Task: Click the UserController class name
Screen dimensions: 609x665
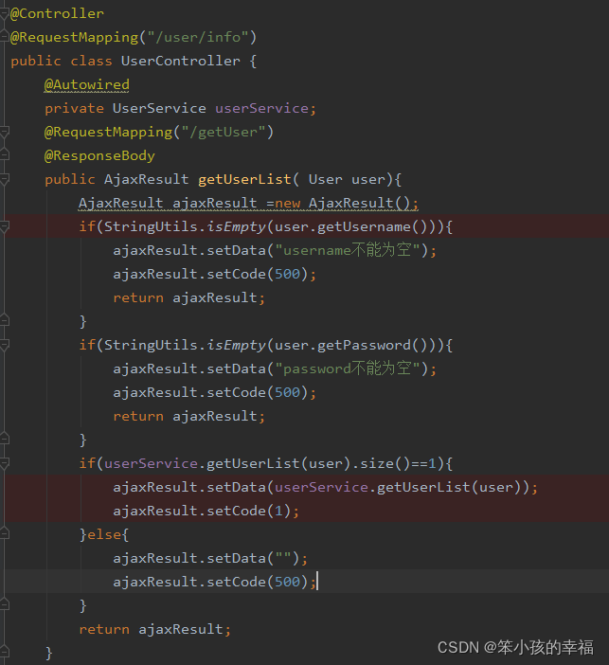Action: tap(181, 61)
